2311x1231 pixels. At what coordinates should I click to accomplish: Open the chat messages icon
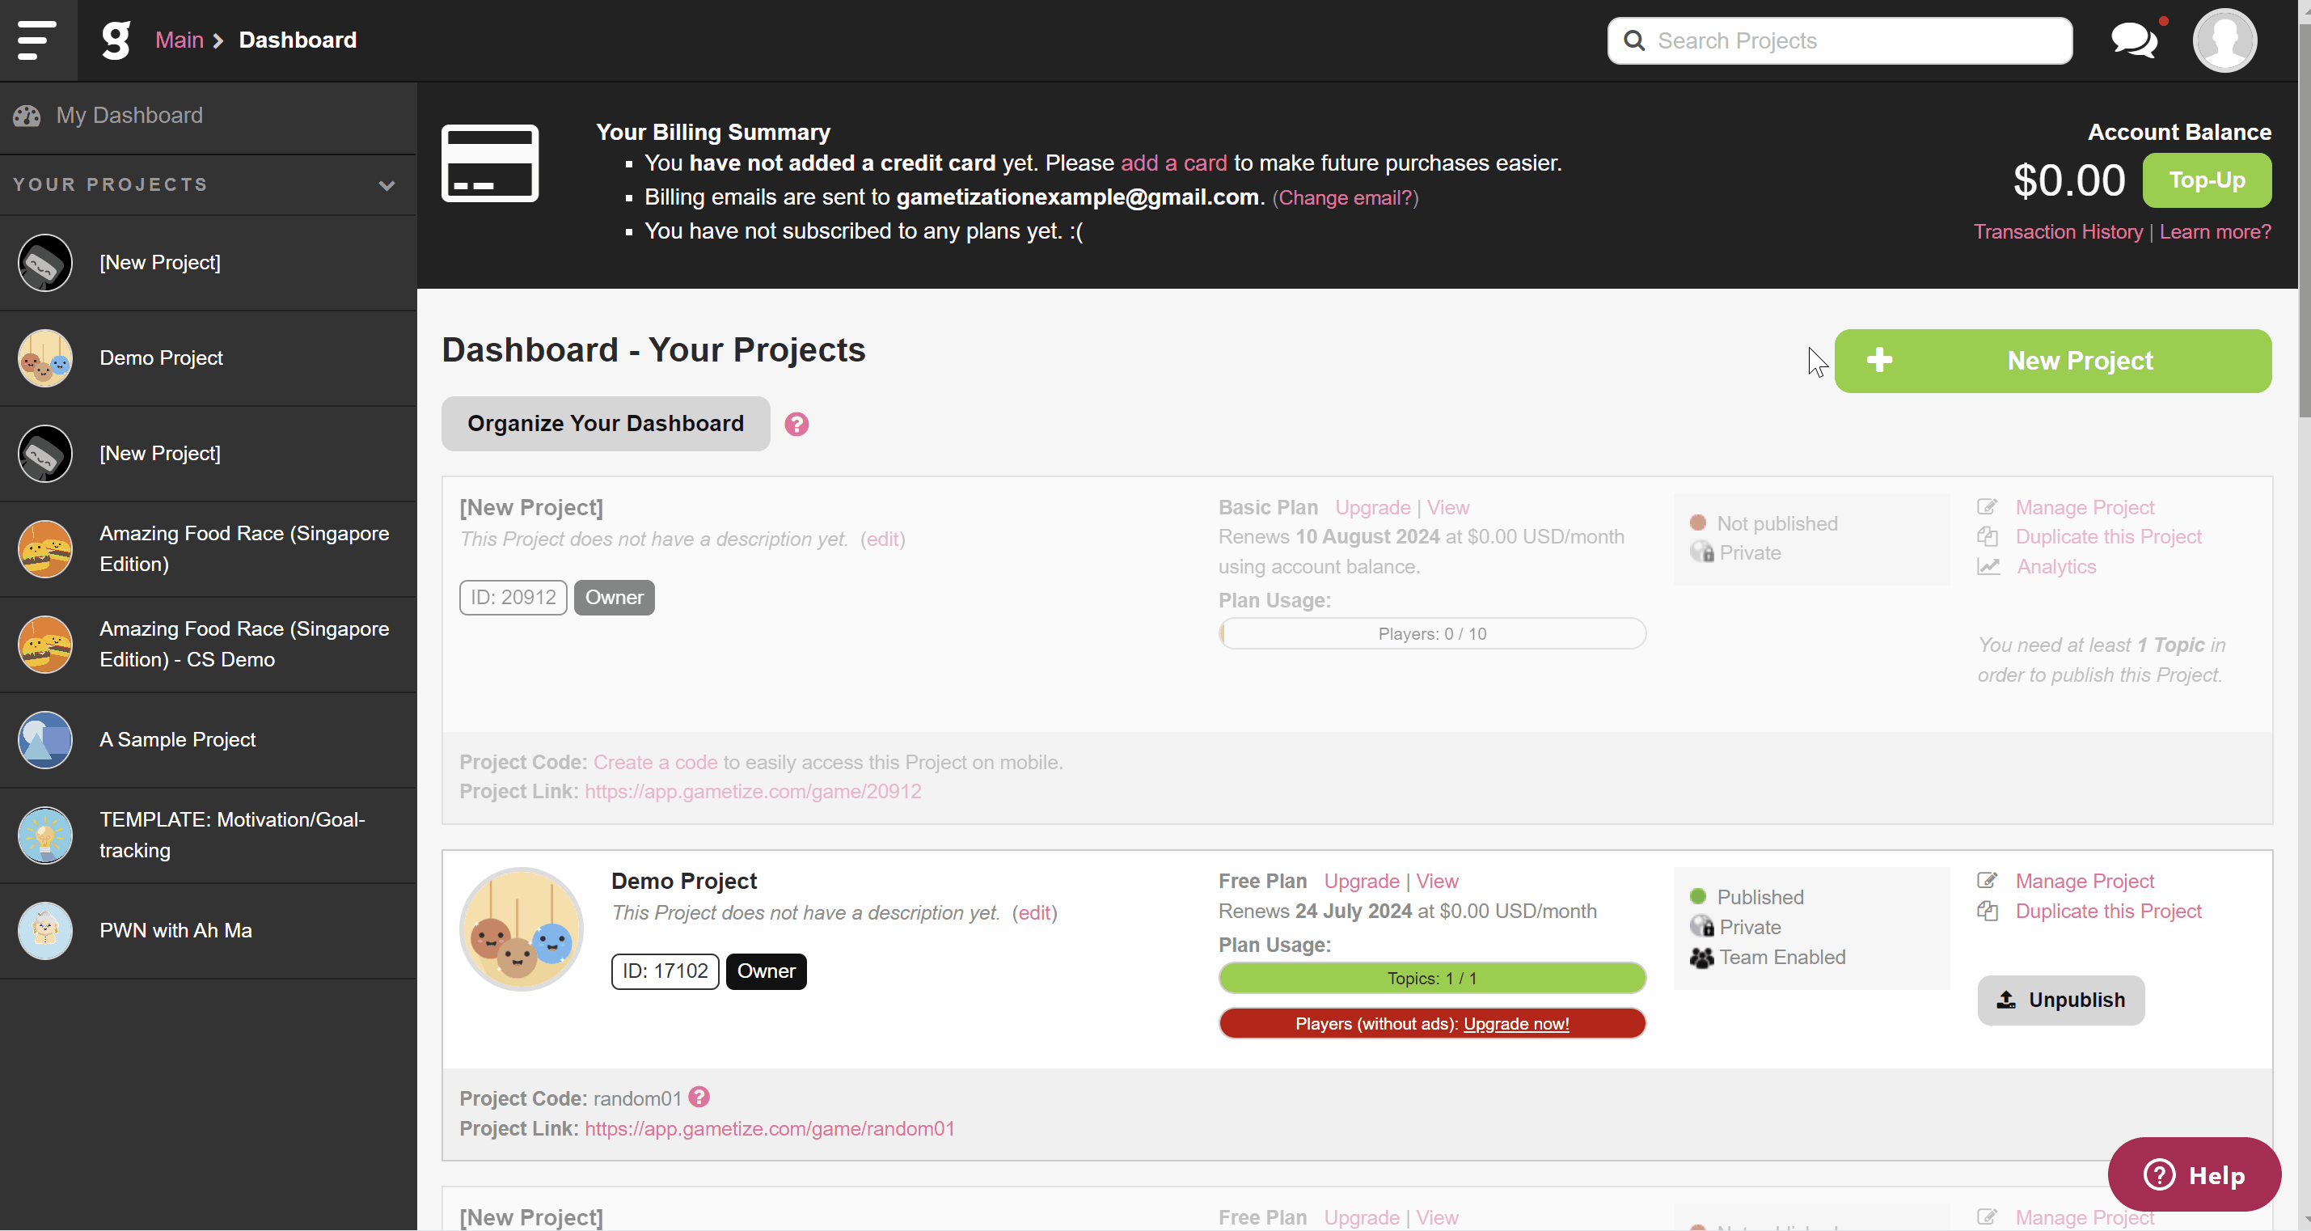(2134, 40)
